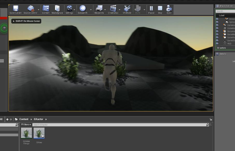Hide the CubeMesh actor using eye icon
The height and width of the screenshot is (151, 235).
217,28
